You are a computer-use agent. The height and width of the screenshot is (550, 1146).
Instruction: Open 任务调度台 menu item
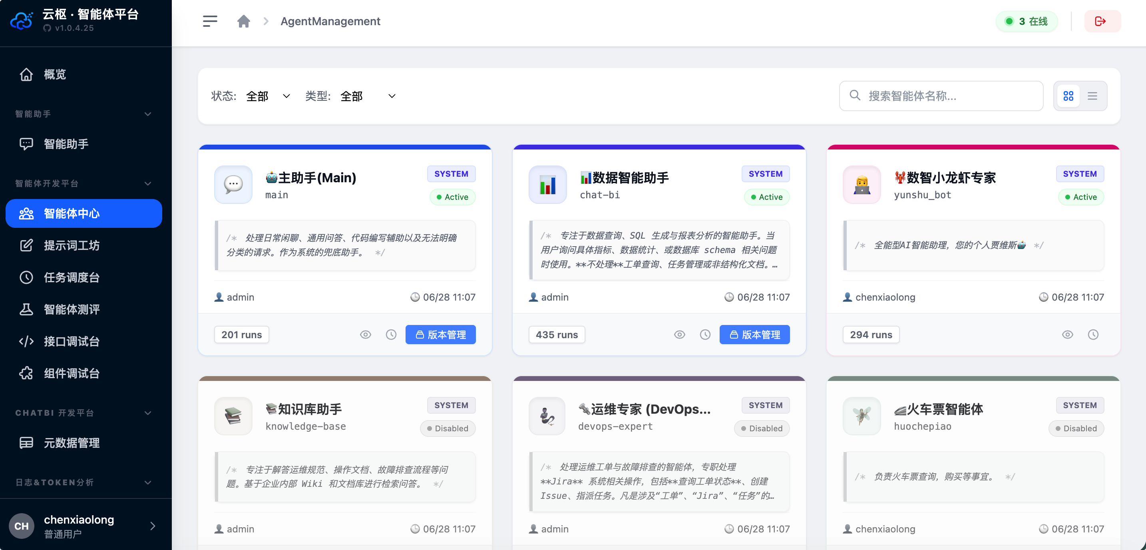(x=84, y=277)
